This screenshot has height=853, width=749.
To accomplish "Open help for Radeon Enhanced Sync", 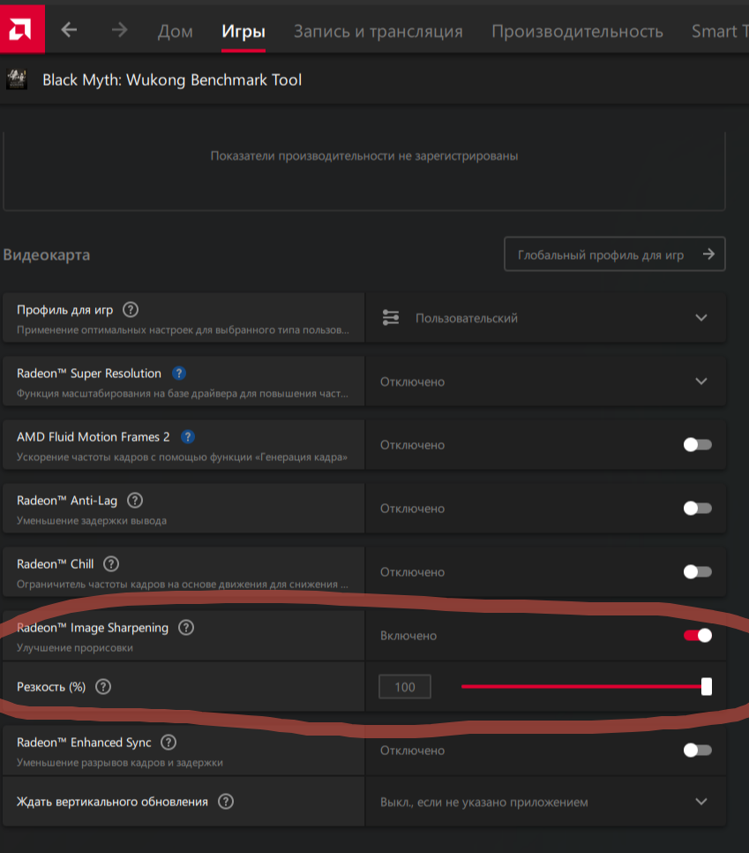I will [x=169, y=743].
